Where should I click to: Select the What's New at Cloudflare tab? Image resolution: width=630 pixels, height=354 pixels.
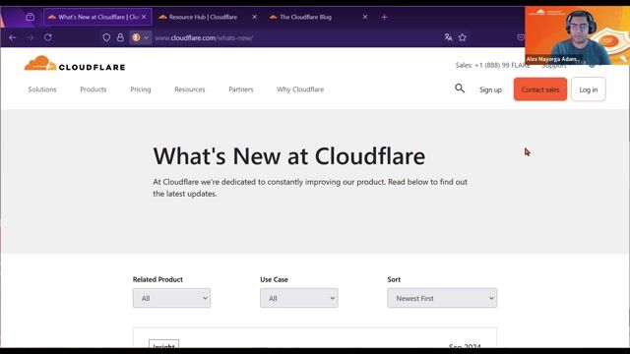point(97,17)
